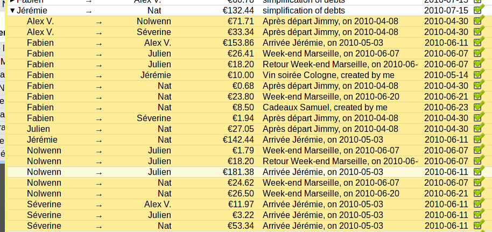Image resolution: width=492 pixels, height=232 pixels.
Task: Click arrow icon in Fabien to Jérémie row
Action: click(x=99, y=76)
